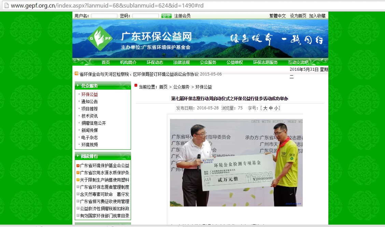Select 法律法规 in the navigation bar
Image resolution: width=385 pixels, height=227 pixels.
pyautogui.click(x=182, y=63)
